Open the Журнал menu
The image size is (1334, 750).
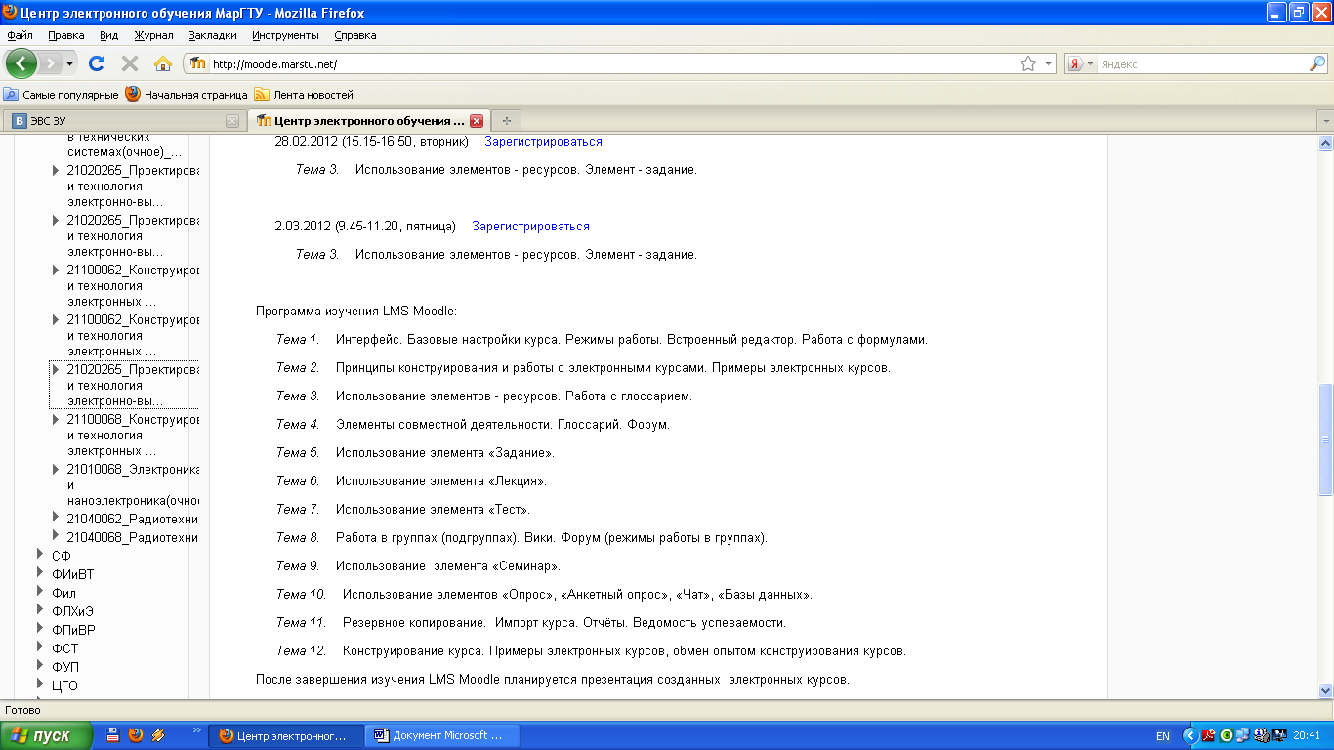coord(153,35)
